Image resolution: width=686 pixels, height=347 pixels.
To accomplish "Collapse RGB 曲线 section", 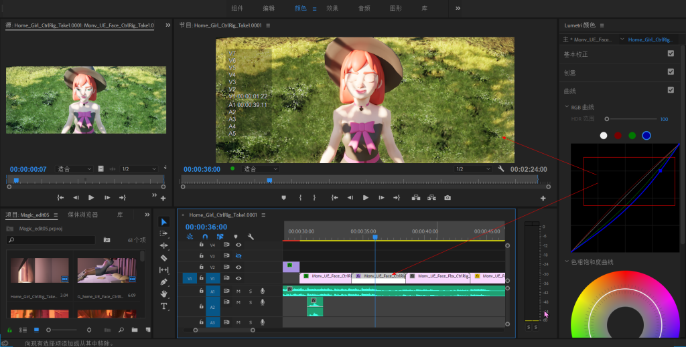I will (x=567, y=106).
